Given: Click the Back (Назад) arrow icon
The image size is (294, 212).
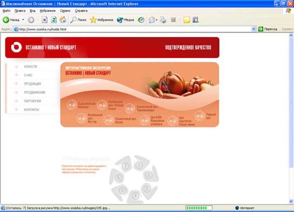Looking at the screenshot, I should pos(6,20).
